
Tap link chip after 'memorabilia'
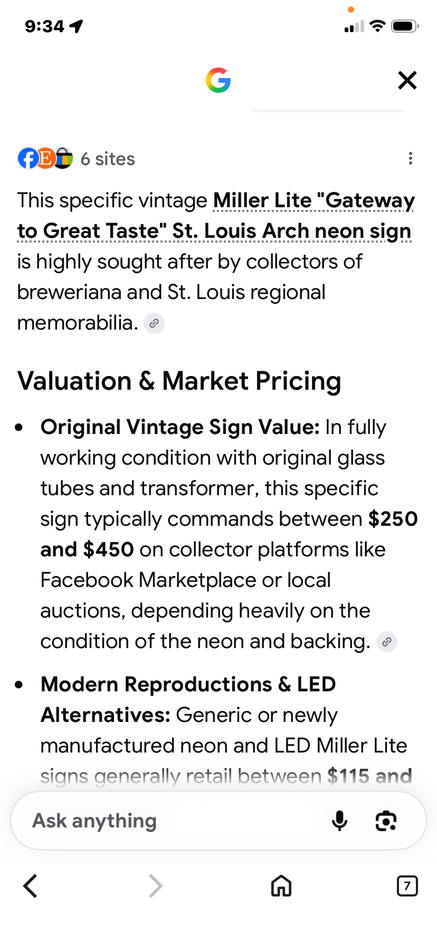coord(154,323)
